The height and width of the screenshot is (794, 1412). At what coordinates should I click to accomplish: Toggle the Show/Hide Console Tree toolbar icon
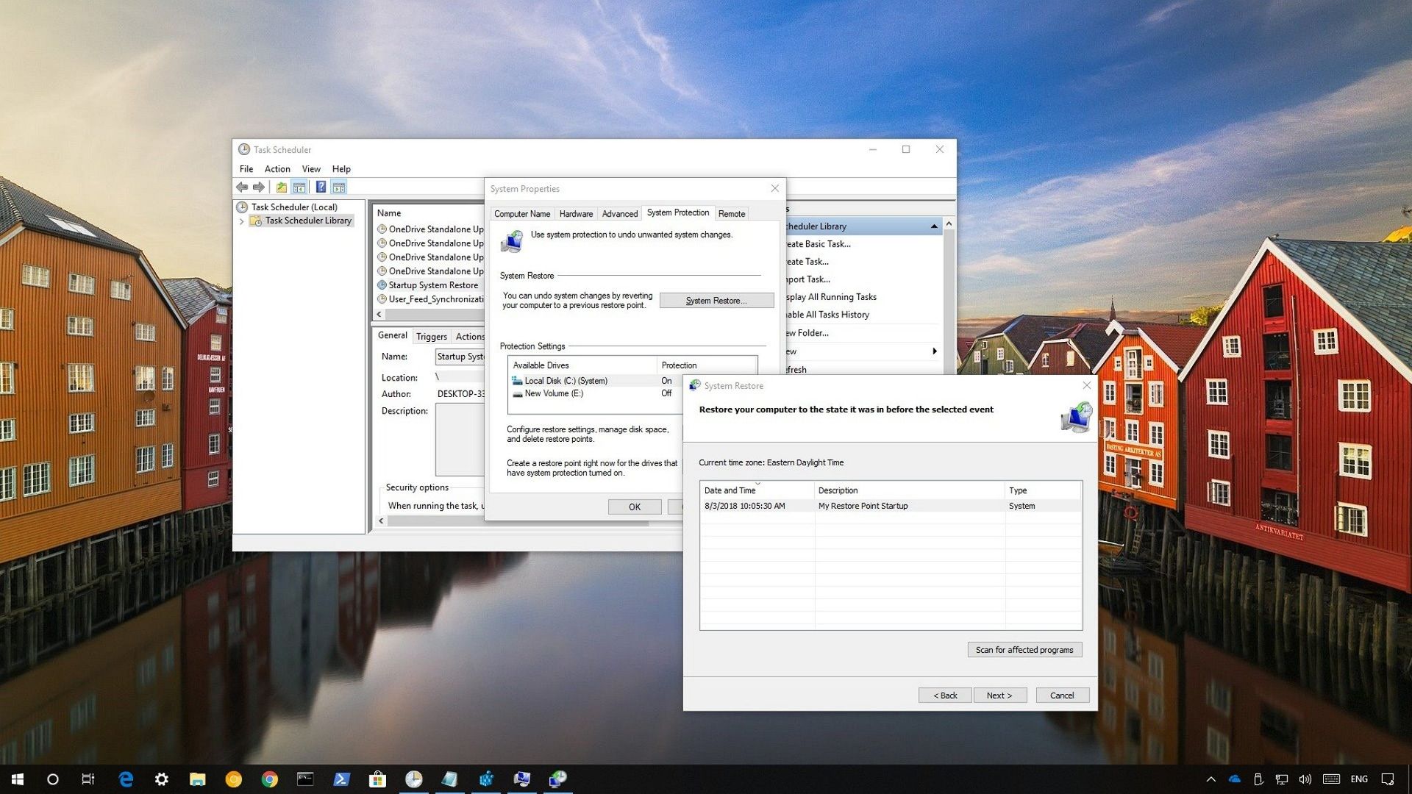coord(299,187)
